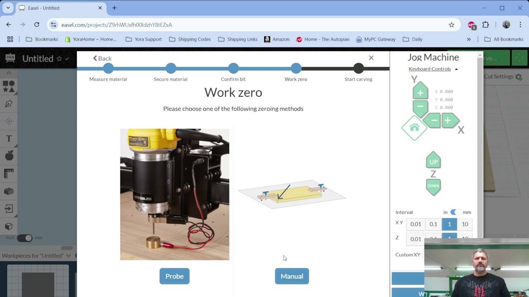The width and height of the screenshot is (529, 297).
Task: Click the green jog arrows button
Action: (520, 58)
